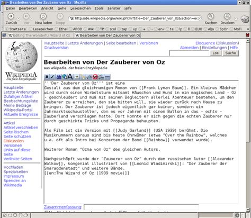Viewport: 251px width, 218px height.
Task: Insert media file link icon
Action: 83,77
